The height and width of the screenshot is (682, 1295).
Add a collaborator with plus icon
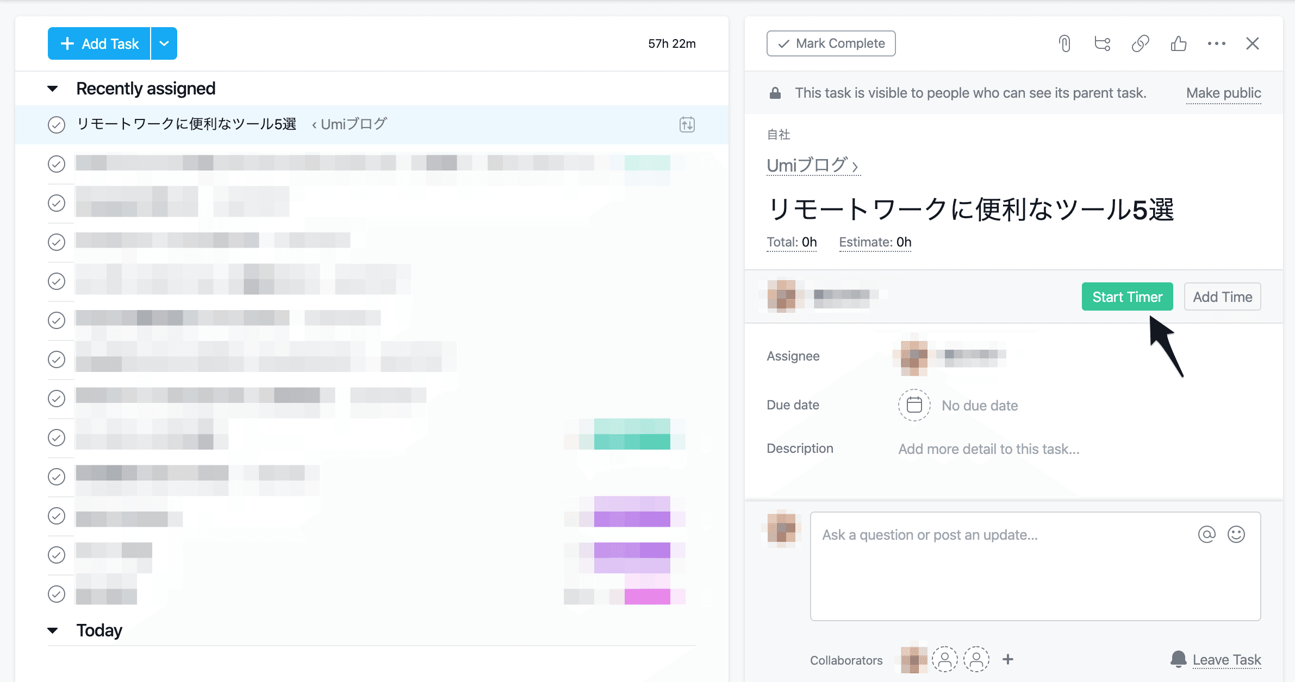tap(1008, 659)
